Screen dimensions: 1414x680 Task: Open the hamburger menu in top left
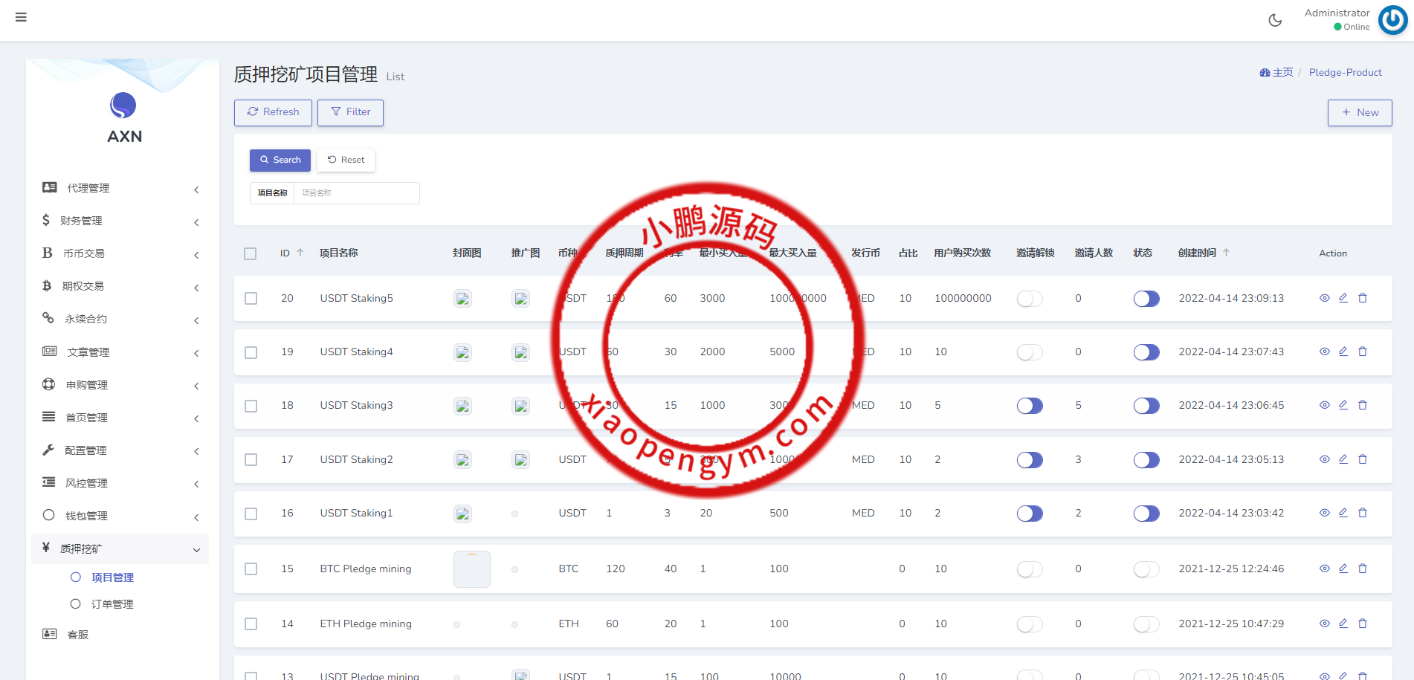pos(21,16)
